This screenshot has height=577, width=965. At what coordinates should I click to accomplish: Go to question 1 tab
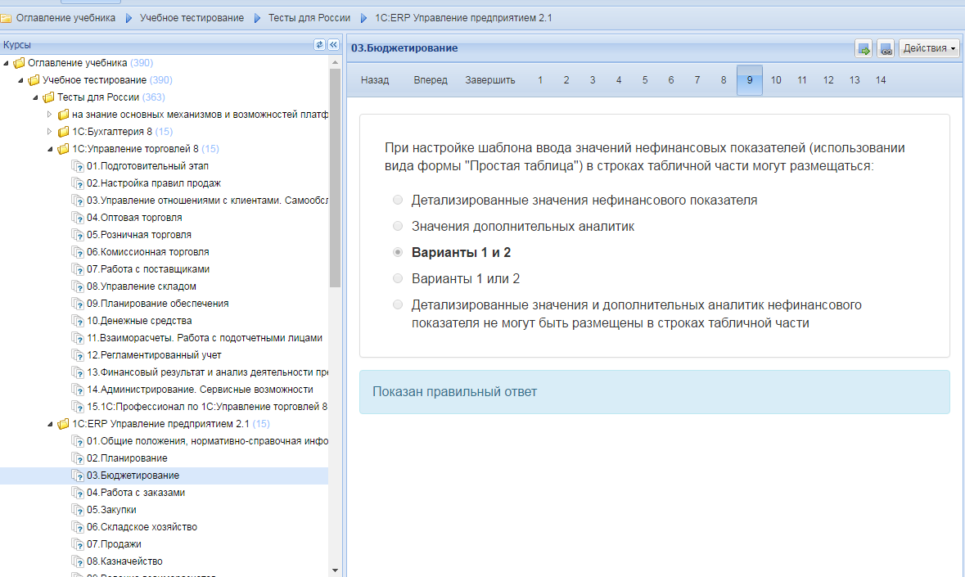pos(540,80)
